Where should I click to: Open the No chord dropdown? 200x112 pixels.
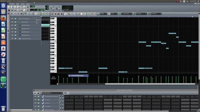(156, 14)
